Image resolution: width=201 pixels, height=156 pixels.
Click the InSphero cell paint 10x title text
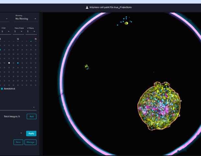pos(111,7)
